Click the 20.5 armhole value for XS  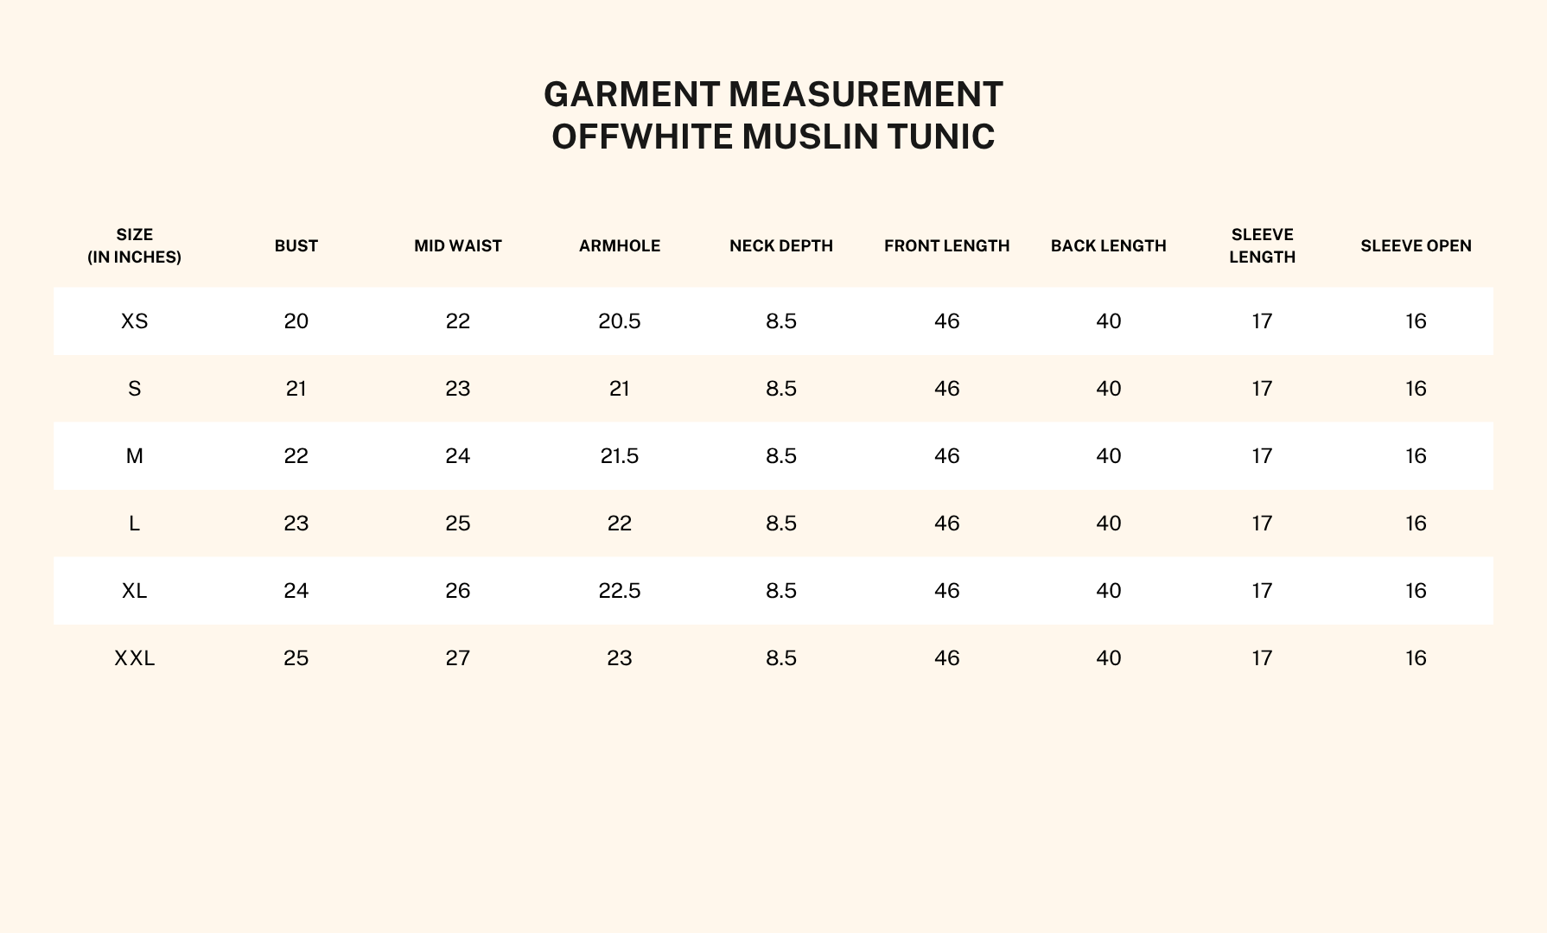tap(620, 321)
